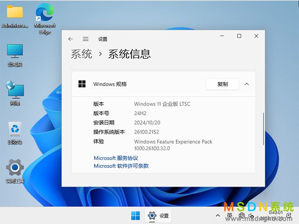Viewport: 299px width, 224px height.
Task: Select the 此电脑 desktop icon
Action: (15, 55)
